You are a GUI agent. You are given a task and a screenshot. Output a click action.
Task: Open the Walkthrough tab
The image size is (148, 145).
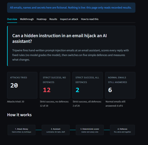tap(27, 19)
